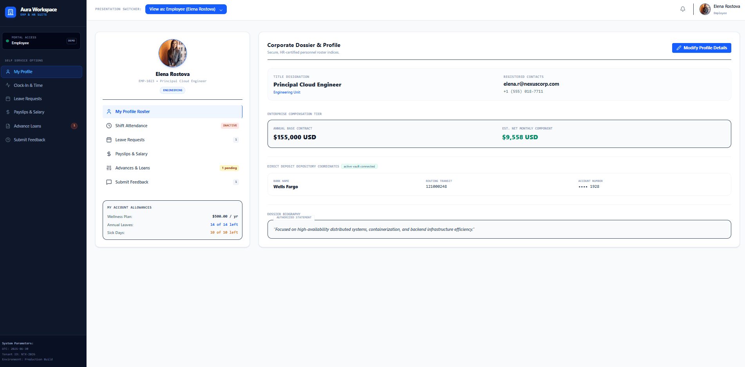745x367 pixels.
Task: Click the elena.r@nexuscorp.com email address
Action: click(531, 84)
